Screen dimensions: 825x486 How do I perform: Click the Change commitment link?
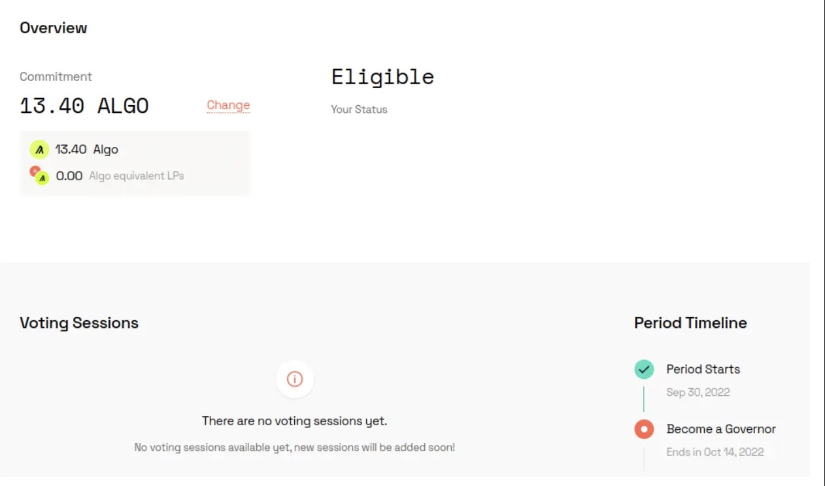click(228, 105)
